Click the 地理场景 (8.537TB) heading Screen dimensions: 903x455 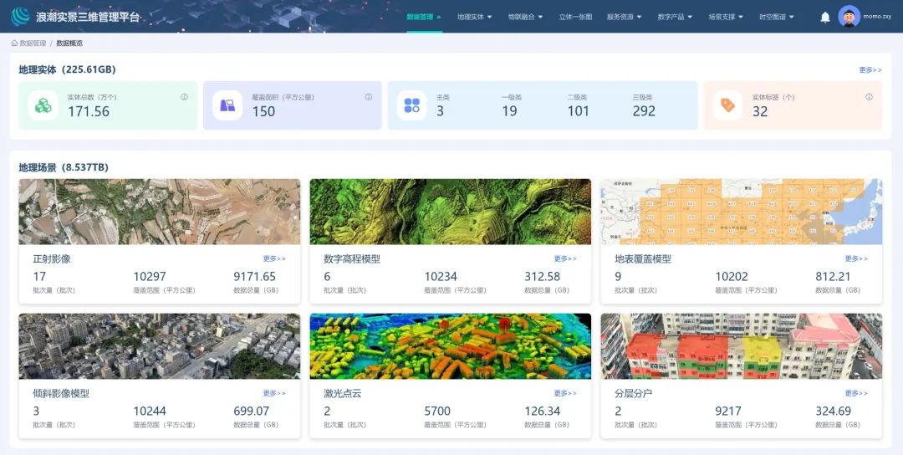64,167
